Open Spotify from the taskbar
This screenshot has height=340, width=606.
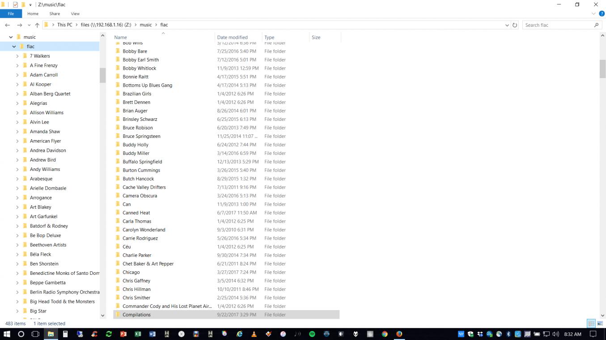pyautogui.click(x=312, y=334)
